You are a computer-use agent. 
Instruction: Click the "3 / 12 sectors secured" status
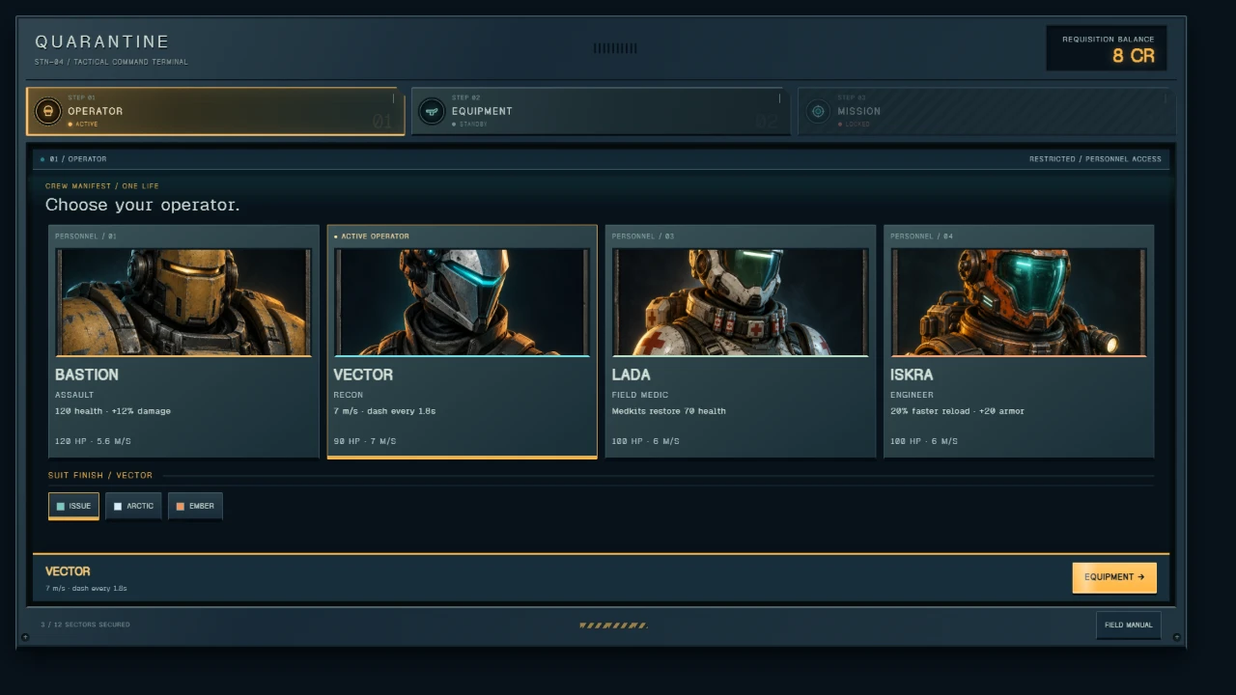pos(85,625)
